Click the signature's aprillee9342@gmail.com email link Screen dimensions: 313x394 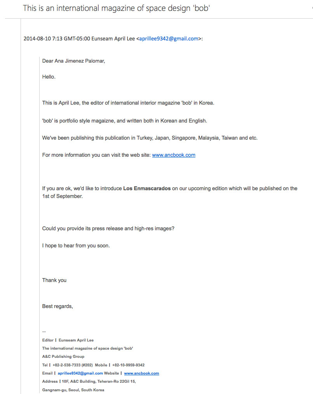tap(80, 373)
